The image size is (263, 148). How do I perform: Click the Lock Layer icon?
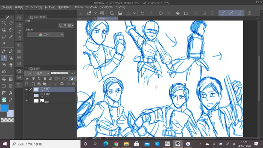pos(44,79)
